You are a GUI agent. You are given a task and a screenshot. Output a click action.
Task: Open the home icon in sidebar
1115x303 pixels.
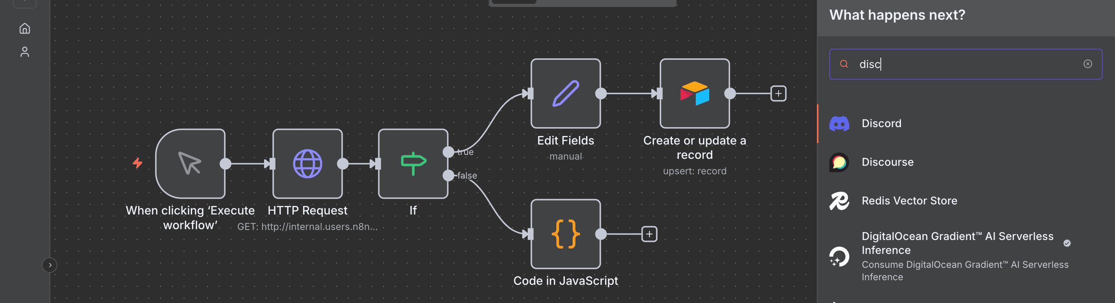click(x=25, y=29)
